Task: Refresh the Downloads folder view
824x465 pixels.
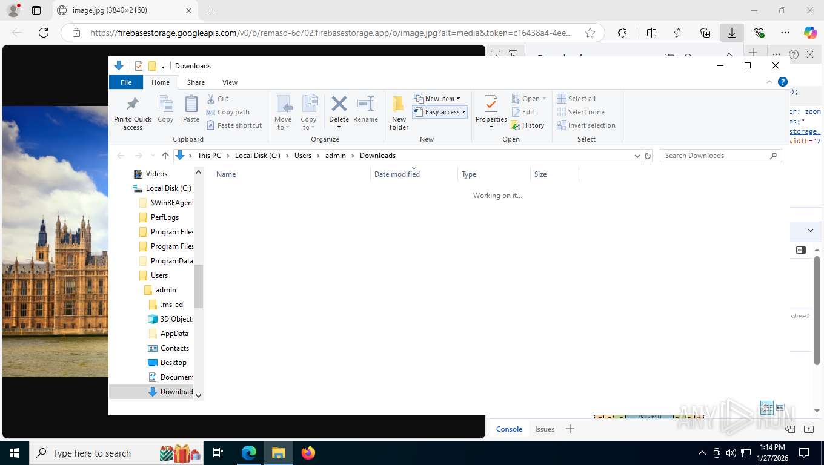Action: tap(648, 156)
